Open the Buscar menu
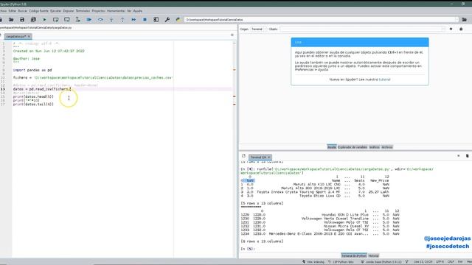Image resolution: width=472 pixels, height=265 pixels. click(23, 11)
